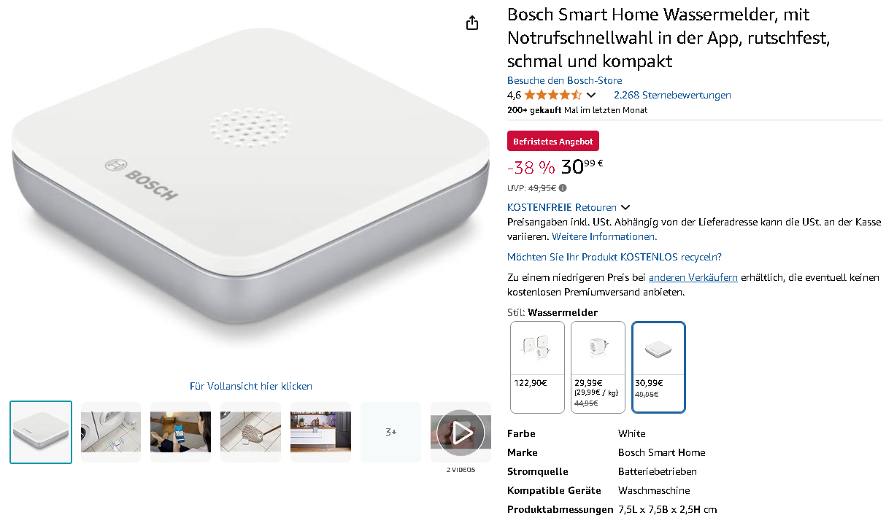
Task: Select the 122,90€ starter set style option
Action: click(537, 367)
